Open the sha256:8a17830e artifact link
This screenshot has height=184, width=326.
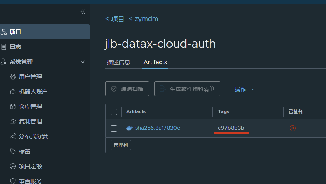[x=157, y=128]
